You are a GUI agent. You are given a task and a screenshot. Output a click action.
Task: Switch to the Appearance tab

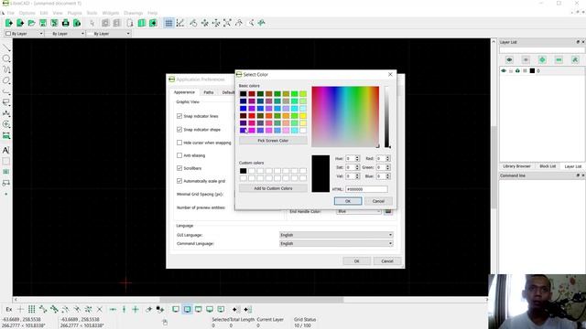pos(184,92)
